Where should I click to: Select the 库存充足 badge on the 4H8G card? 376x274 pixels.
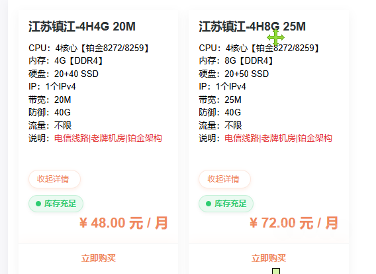click(226, 204)
